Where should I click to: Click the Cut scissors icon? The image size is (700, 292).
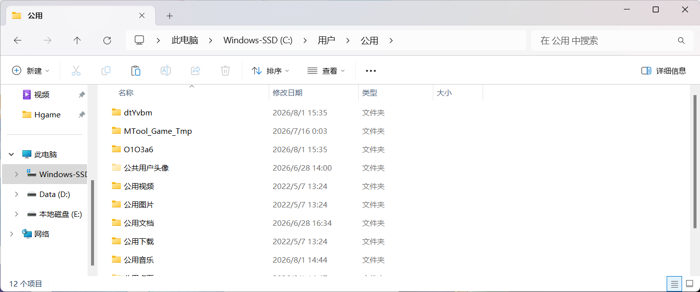76,71
